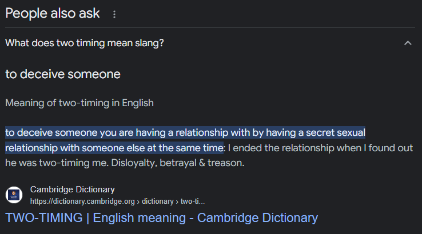Click the "to deceive someone" answer heading
This screenshot has height=234, width=422.
[x=63, y=74]
